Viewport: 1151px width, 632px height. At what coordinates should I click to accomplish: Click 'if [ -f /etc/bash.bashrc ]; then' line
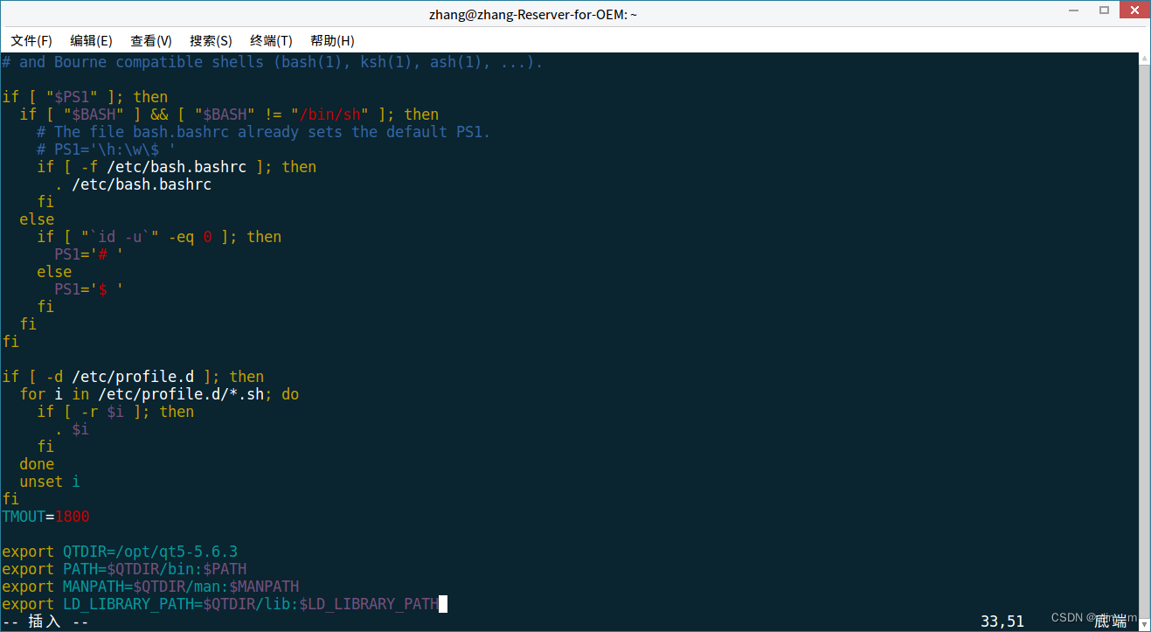[177, 167]
